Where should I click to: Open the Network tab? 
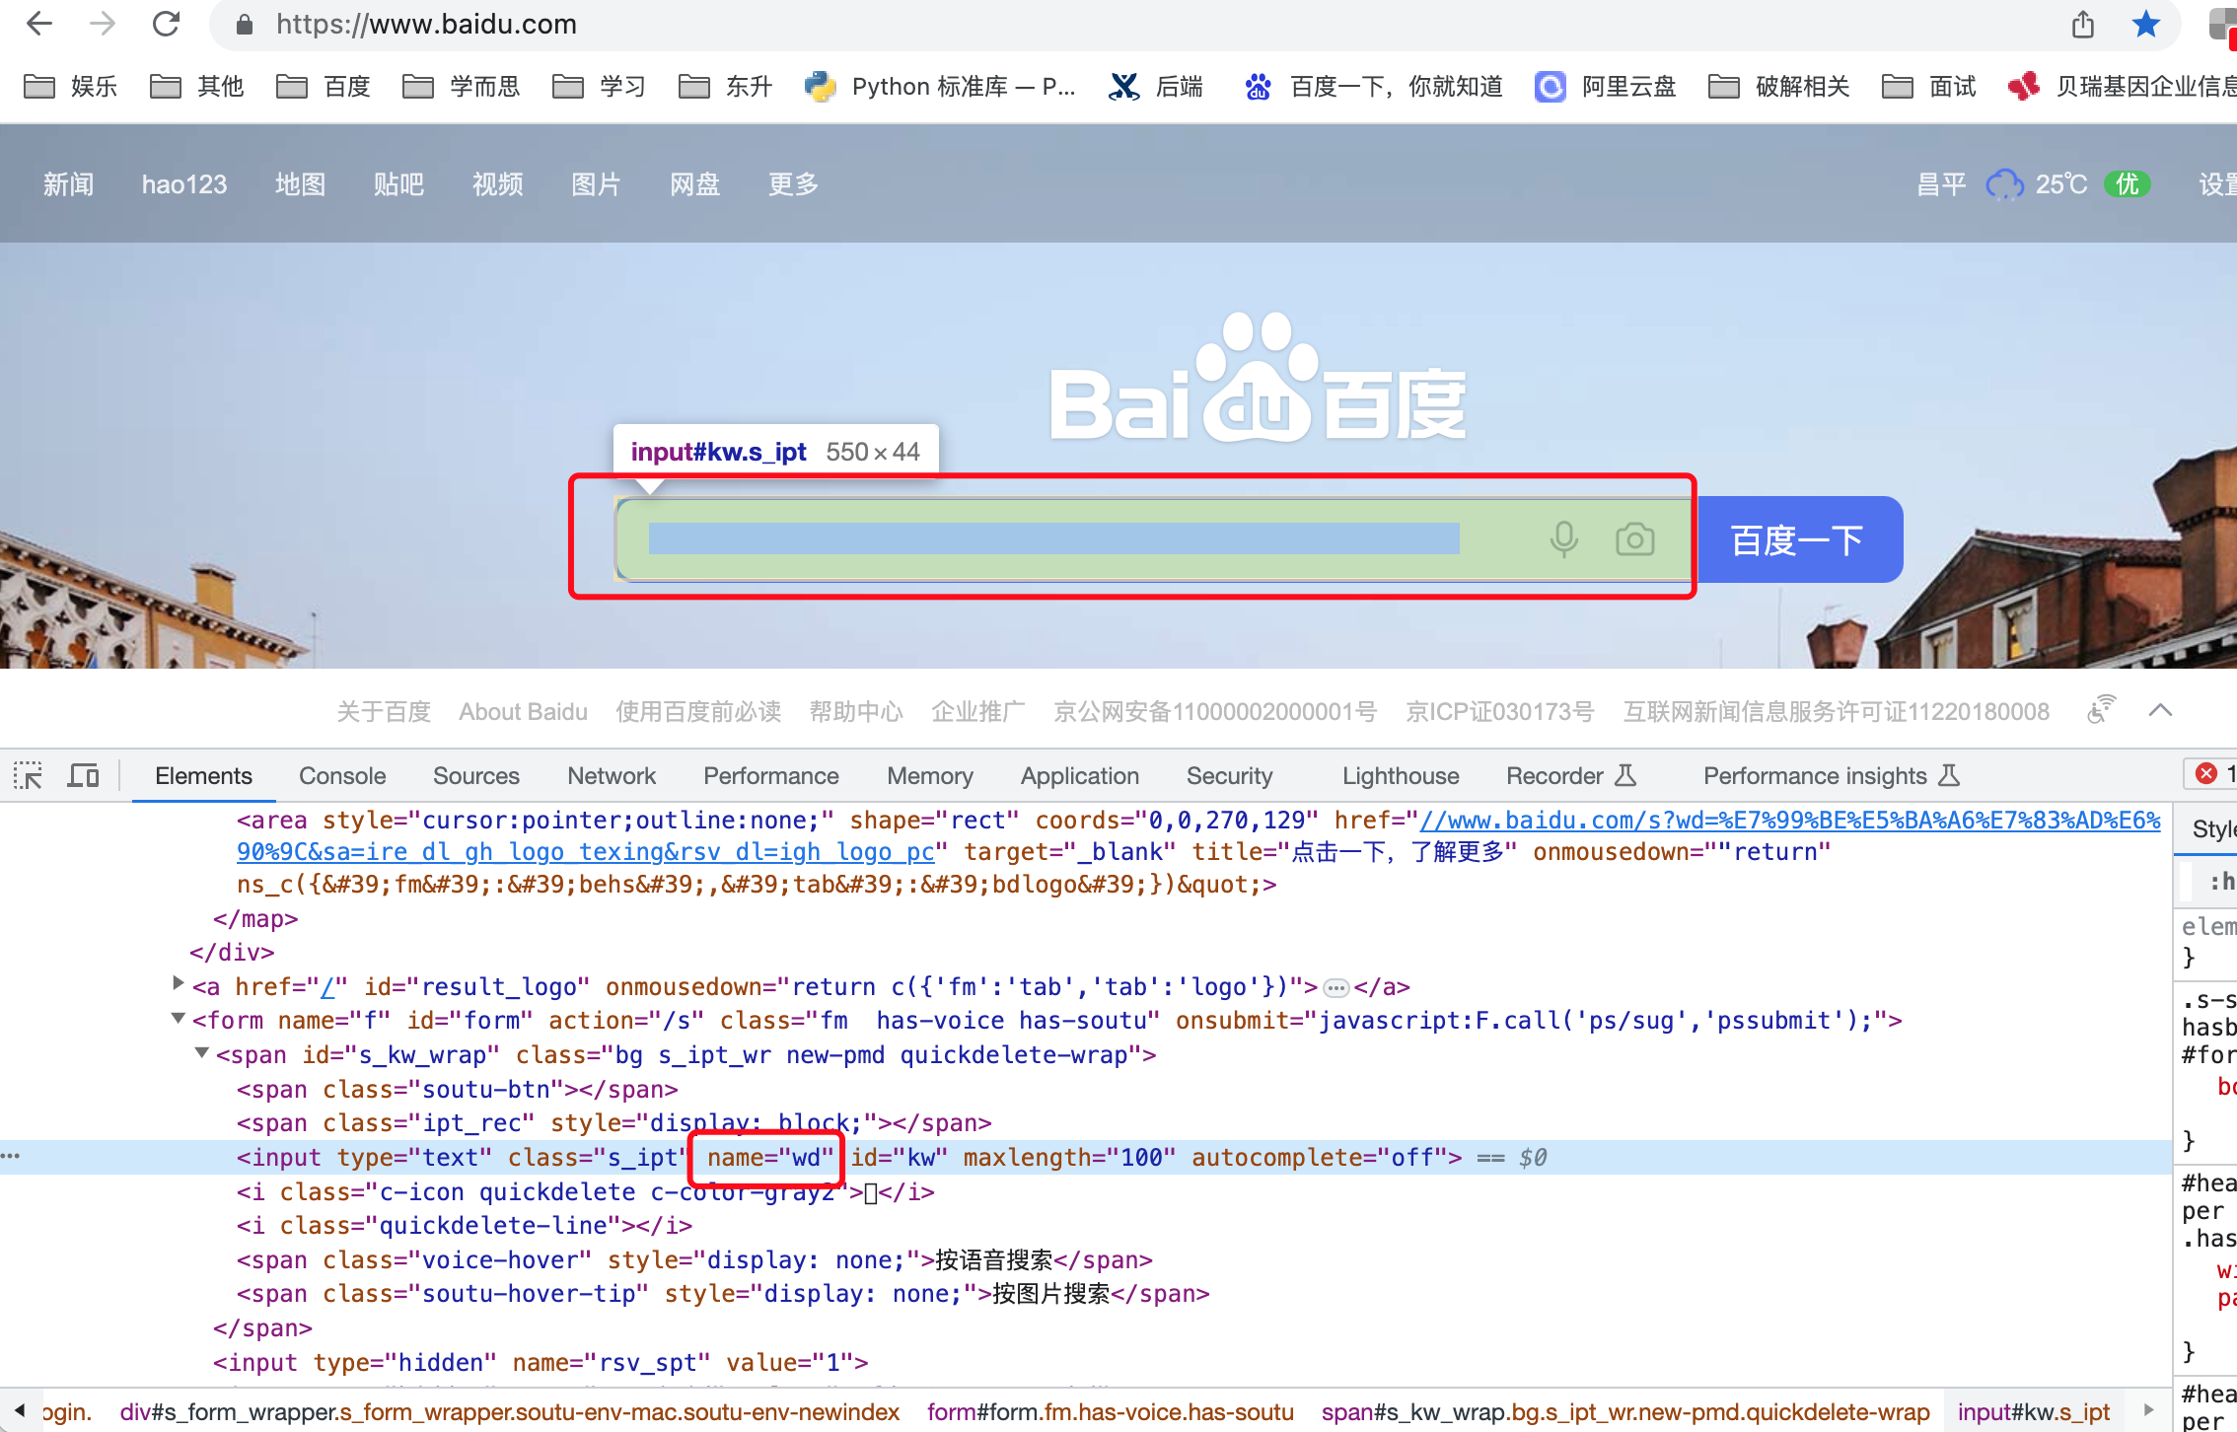(611, 776)
